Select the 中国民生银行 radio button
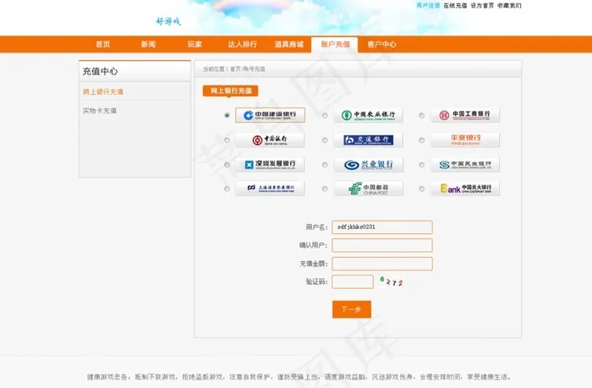The image size is (592, 388). click(x=422, y=165)
